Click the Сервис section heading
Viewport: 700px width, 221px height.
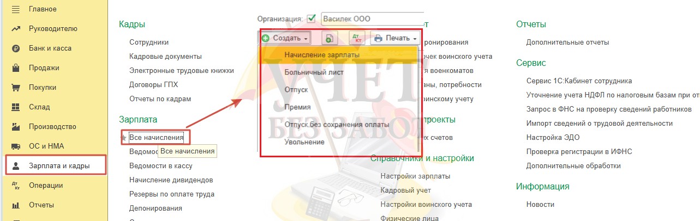point(531,63)
